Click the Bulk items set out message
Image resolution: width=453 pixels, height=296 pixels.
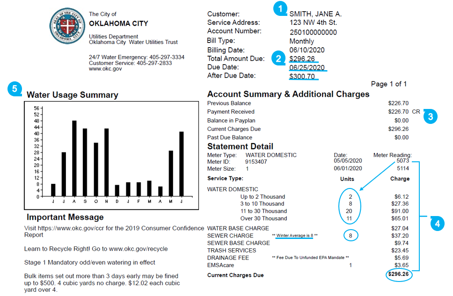click(102, 283)
